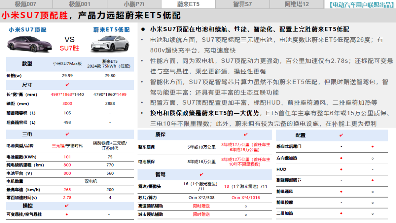Click the 电池平台 value 560

(110, 173)
